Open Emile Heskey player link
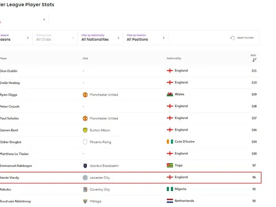Screen dimensions: 276x207 10,83
